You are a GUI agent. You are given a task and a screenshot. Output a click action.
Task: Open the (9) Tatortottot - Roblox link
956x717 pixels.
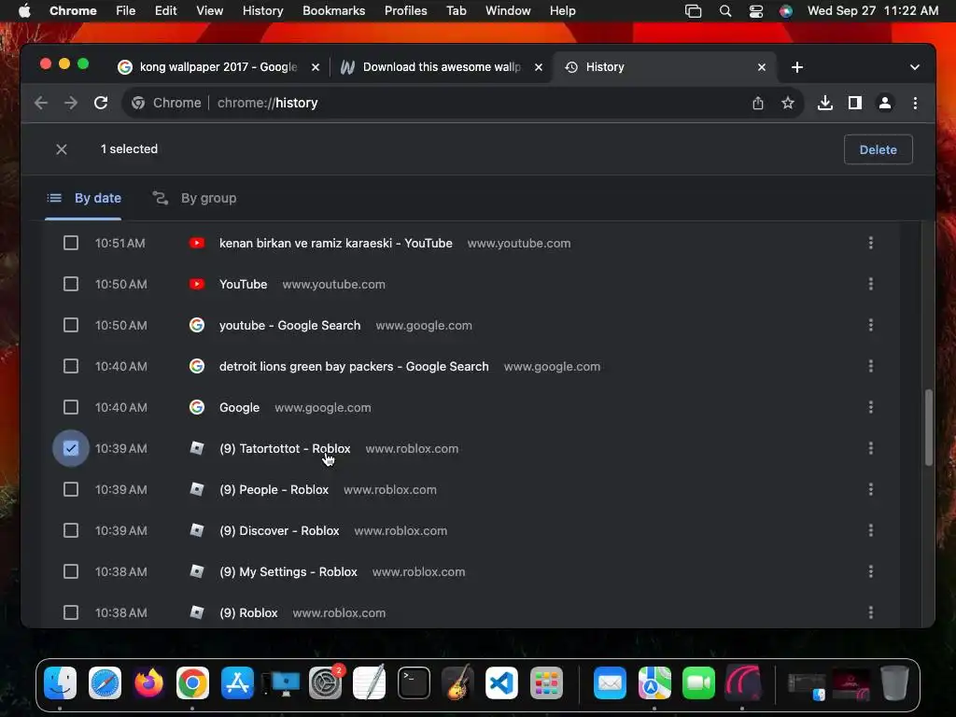pyautogui.click(x=285, y=449)
